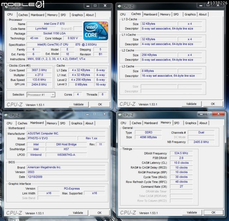The height and width of the screenshot is (221, 229).
Task: Click Validate in the Memory window
Action: (x=192, y=212)
